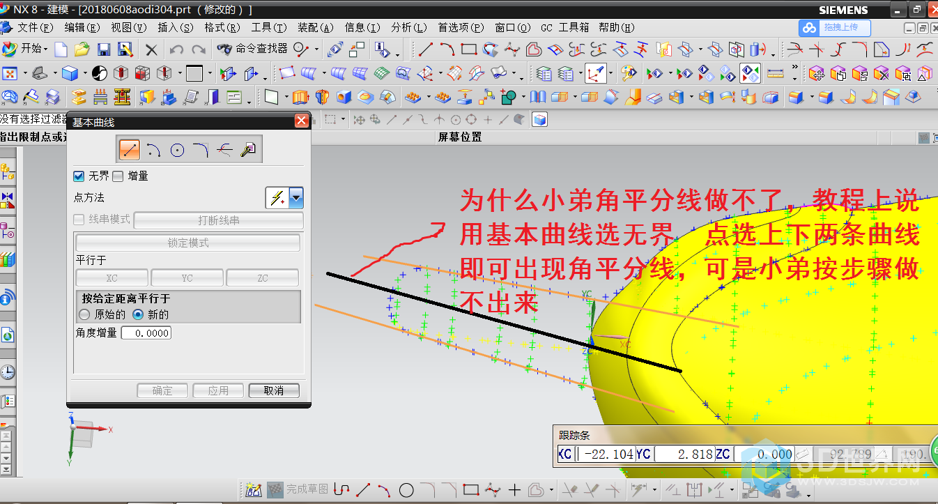This screenshot has height=504, width=938.
Task: Select the Arc tool in Basic Curves dialog
Action: (x=154, y=149)
